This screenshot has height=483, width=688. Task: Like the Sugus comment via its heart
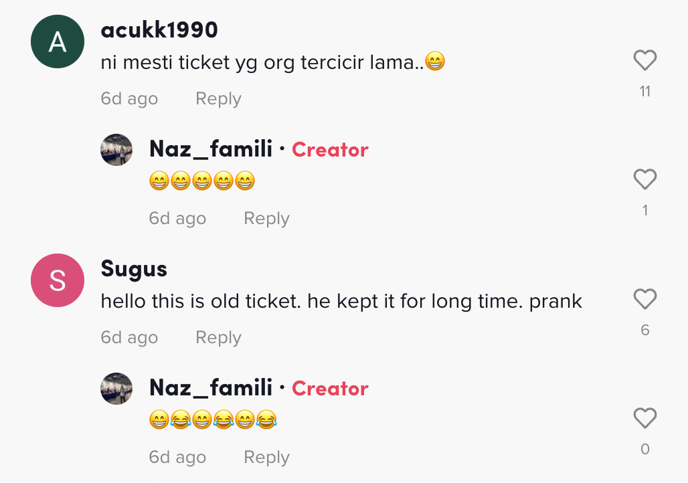(644, 300)
